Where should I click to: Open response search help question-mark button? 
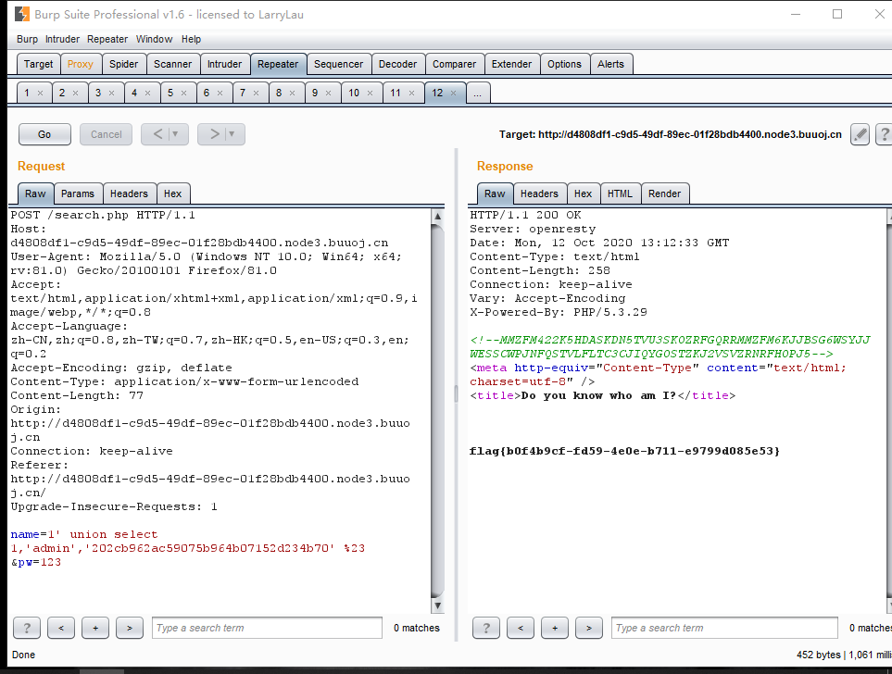click(485, 628)
